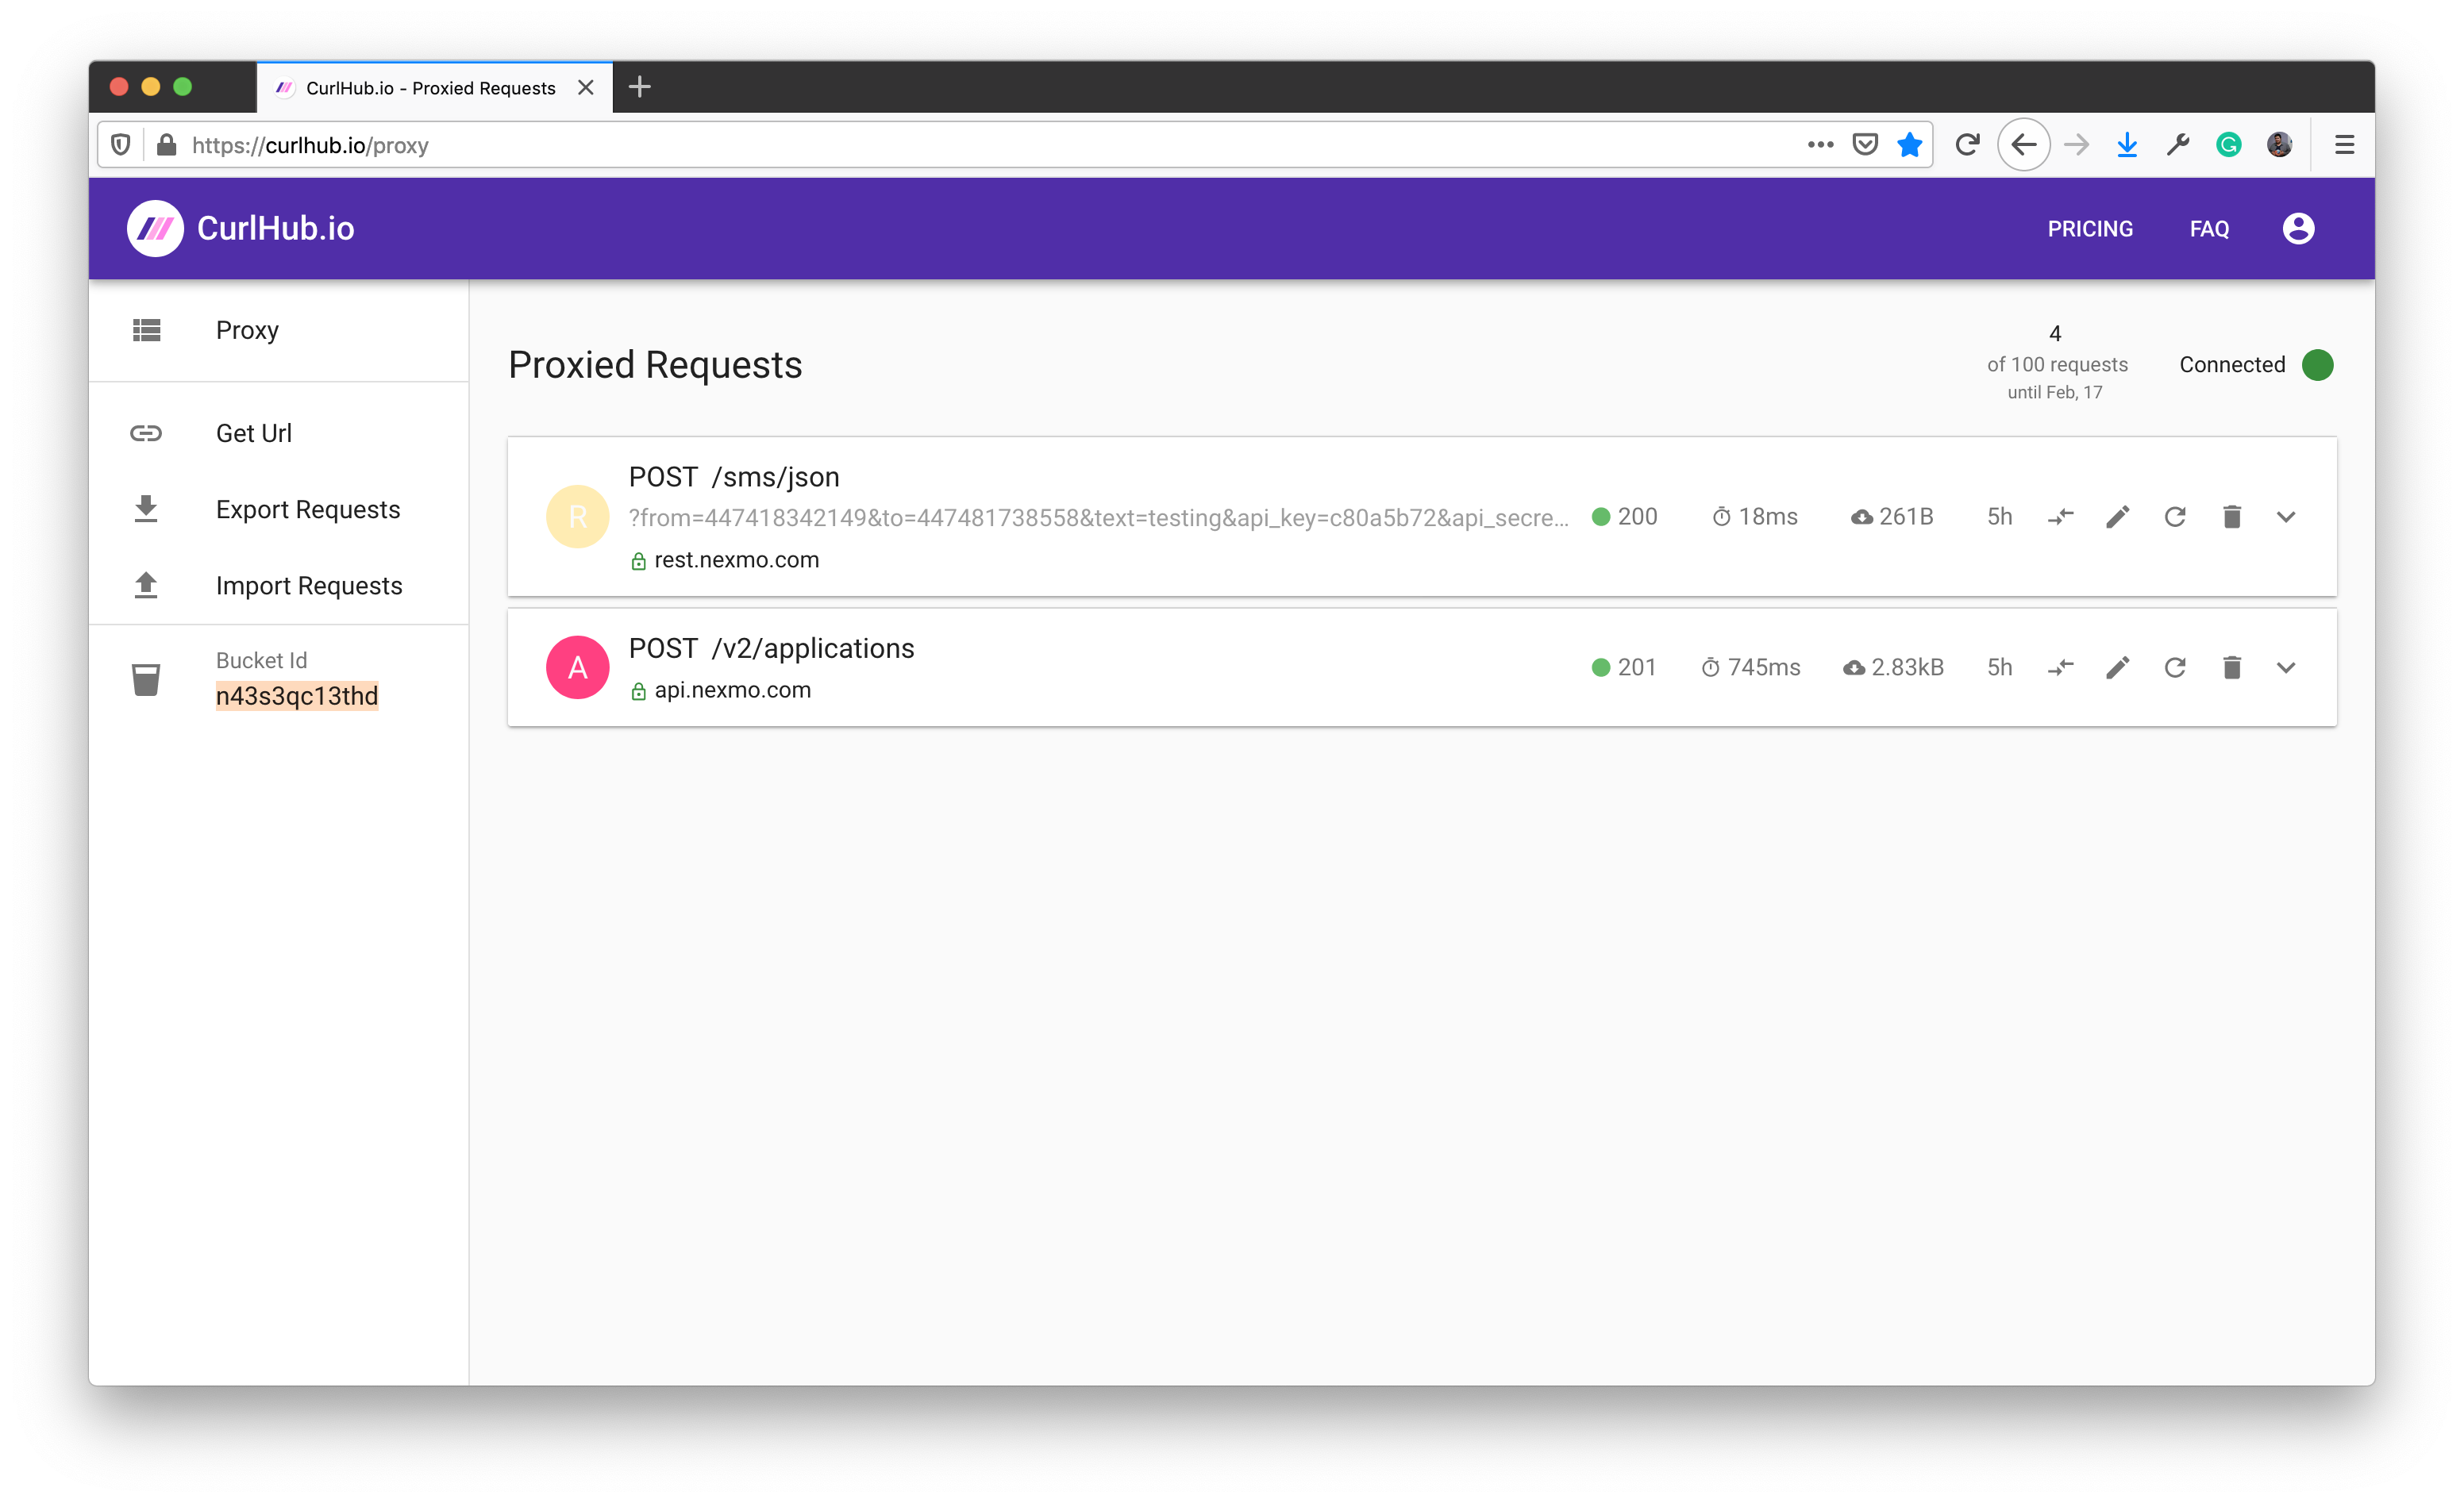Click the blue bookmark star icon
The image size is (2464, 1503).
click(x=1910, y=145)
